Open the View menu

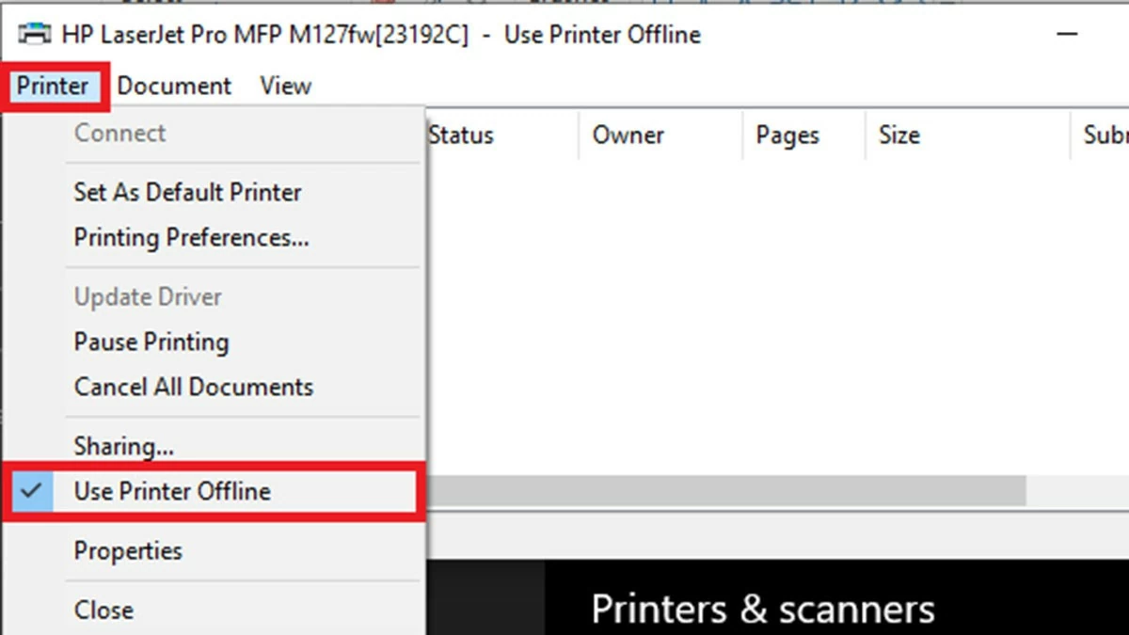pyautogui.click(x=284, y=86)
